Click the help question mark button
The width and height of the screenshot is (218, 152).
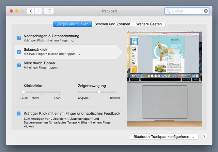(x=204, y=137)
